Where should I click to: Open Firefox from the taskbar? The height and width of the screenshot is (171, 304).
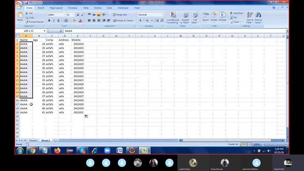click(57, 151)
